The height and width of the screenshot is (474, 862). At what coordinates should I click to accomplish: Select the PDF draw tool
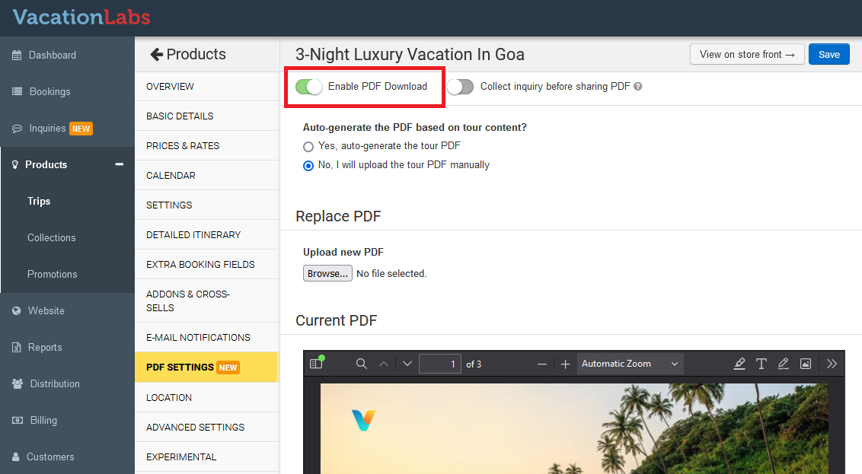click(784, 364)
